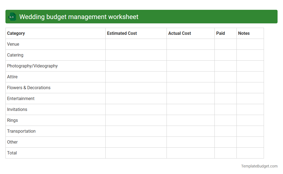Click the Estimated Cost column header
The image size is (283, 174).
point(122,33)
